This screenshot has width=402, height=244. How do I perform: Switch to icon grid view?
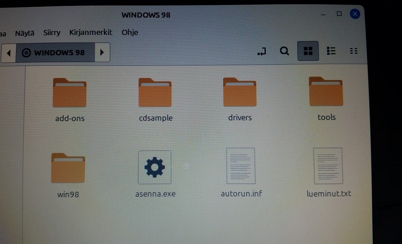308,51
